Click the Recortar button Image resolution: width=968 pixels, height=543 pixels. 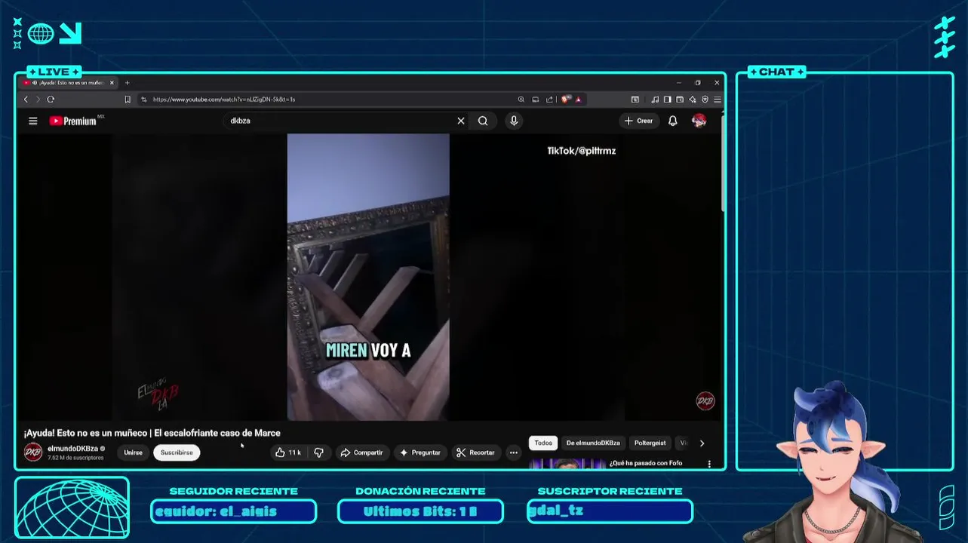point(475,452)
